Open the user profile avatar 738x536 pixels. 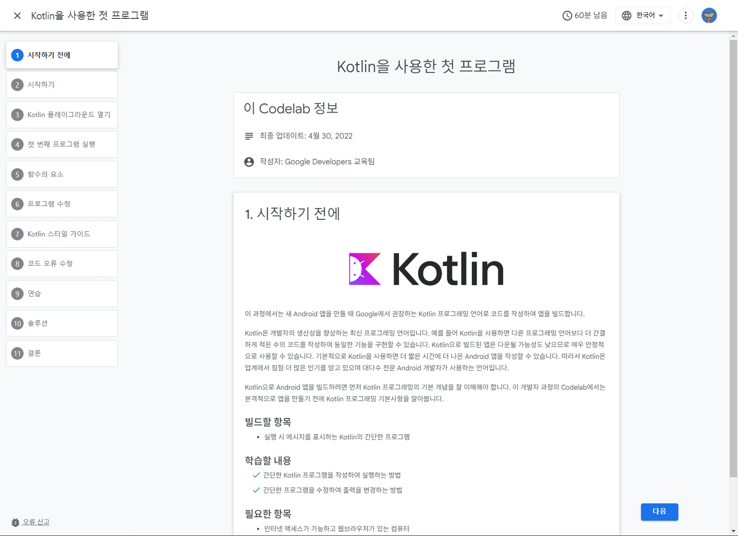pyautogui.click(x=709, y=15)
